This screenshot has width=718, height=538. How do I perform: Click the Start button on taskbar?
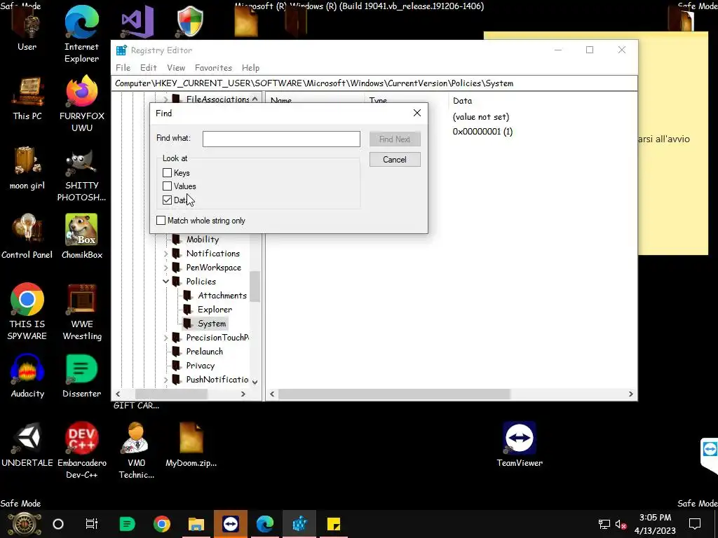[x=24, y=524]
